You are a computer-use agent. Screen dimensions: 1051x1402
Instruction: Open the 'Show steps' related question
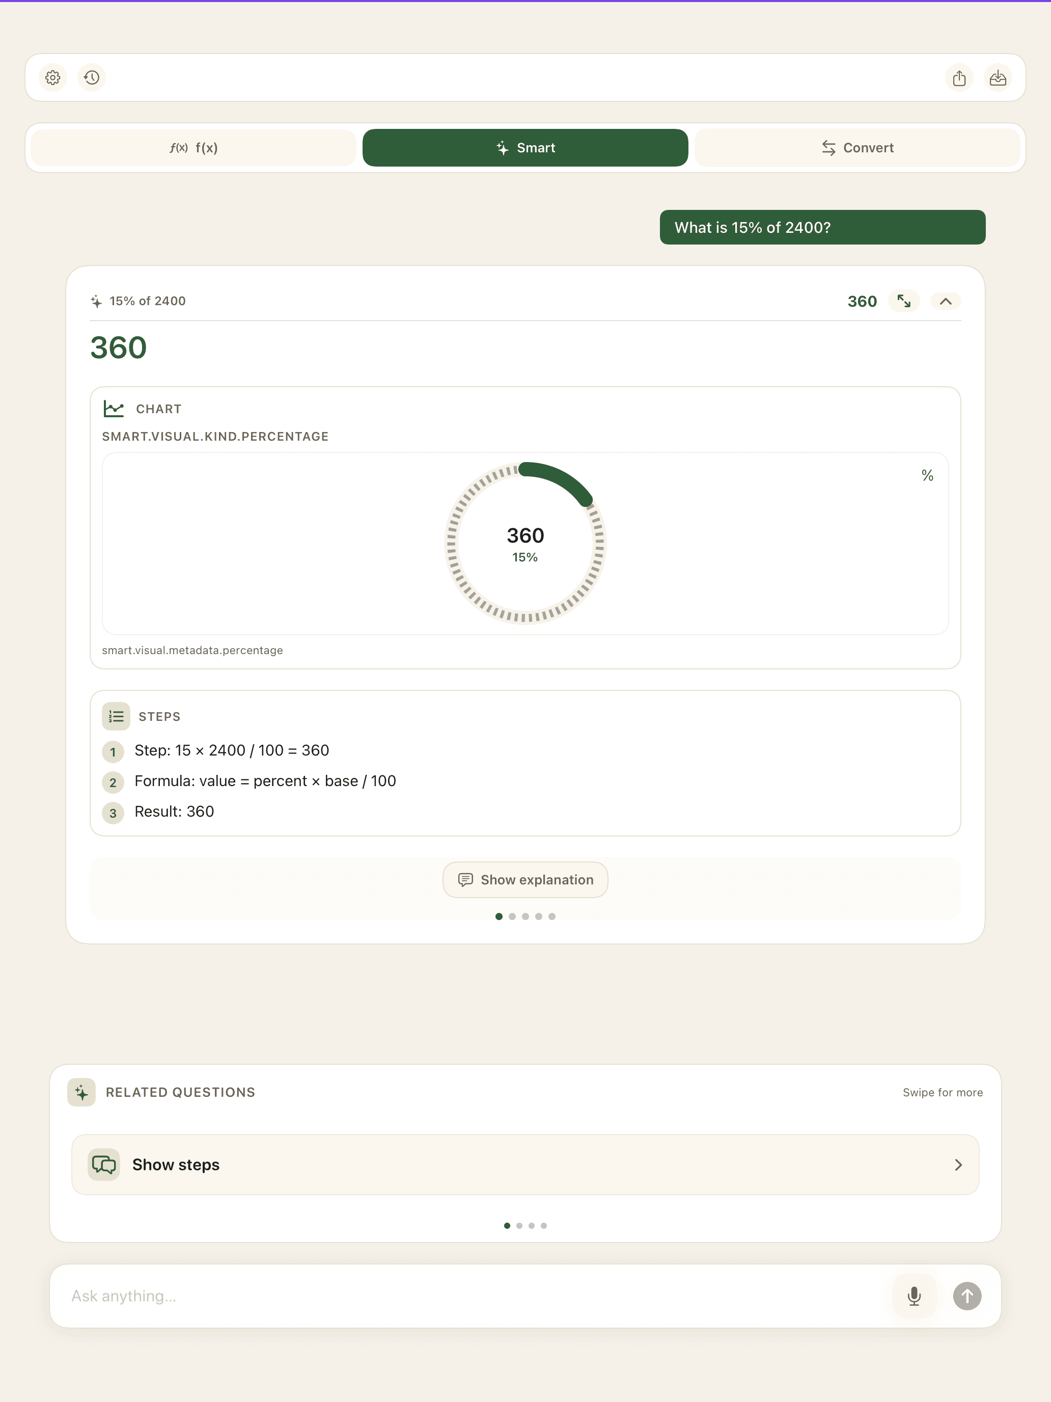click(x=525, y=1165)
